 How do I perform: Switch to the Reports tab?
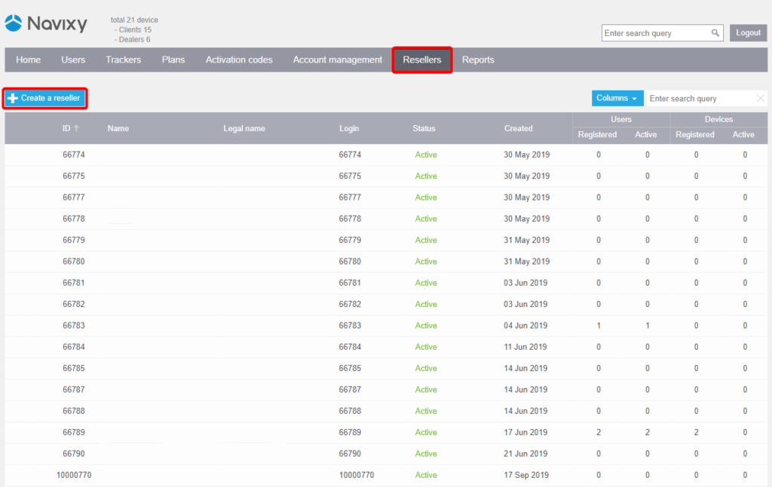tap(478, 60)
